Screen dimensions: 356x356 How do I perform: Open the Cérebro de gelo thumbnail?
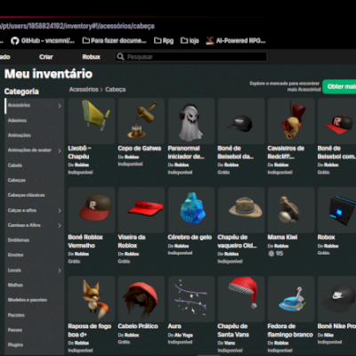pyautogui.click(x=191, y=210)
